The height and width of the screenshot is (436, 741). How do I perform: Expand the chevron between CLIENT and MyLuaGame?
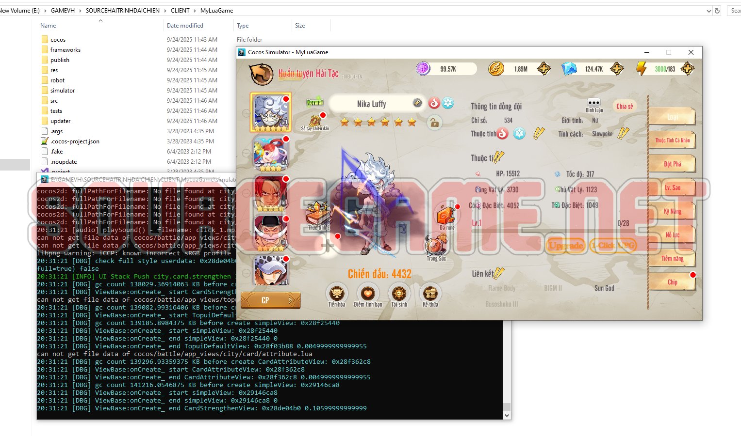(x=195, y=11)
